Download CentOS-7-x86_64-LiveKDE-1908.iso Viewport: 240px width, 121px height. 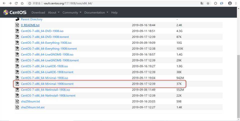[44, 66]
